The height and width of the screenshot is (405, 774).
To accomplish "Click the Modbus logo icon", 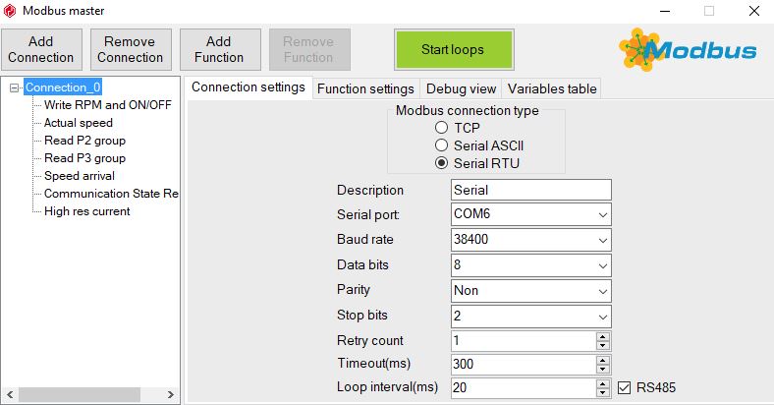I will [x=688, y=49].
